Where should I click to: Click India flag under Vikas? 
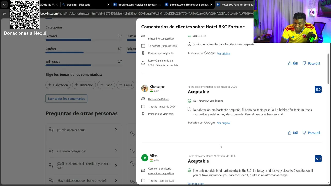point(151,160)
